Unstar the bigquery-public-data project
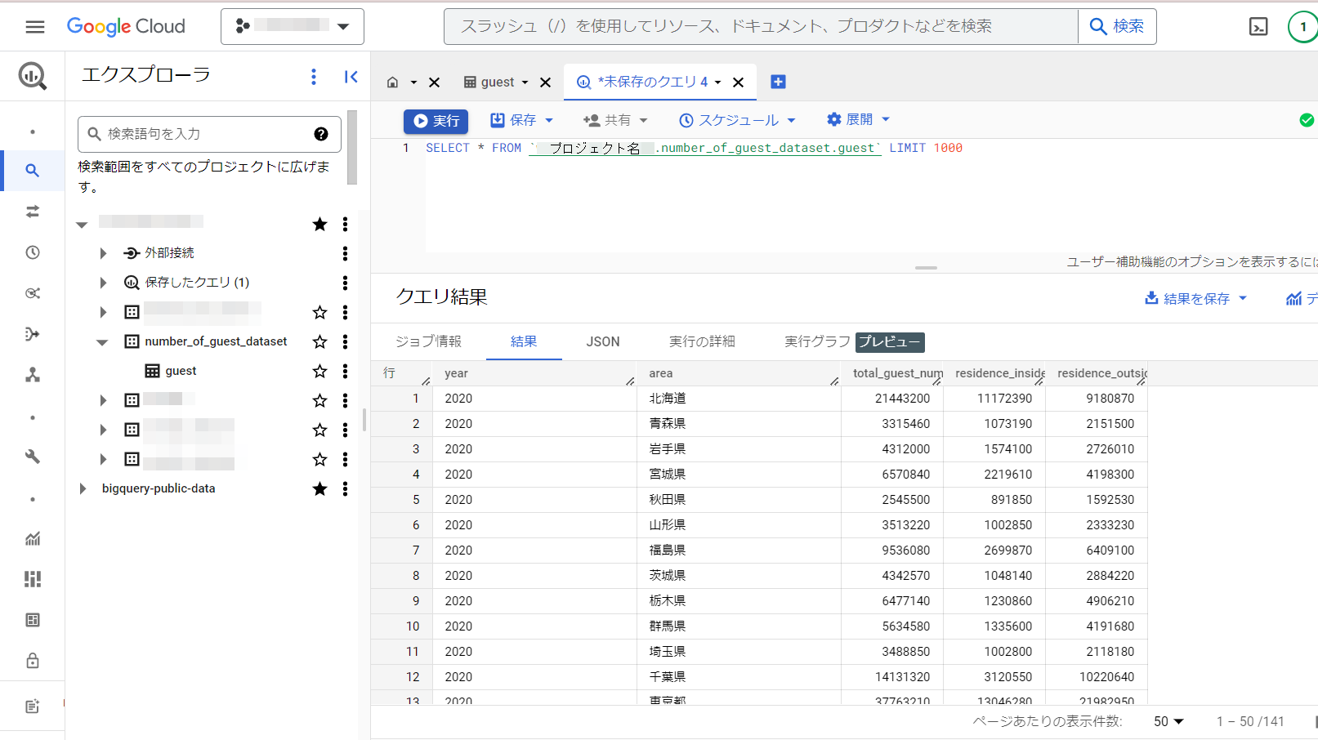 pyautogui.click(x=319, y=488)
